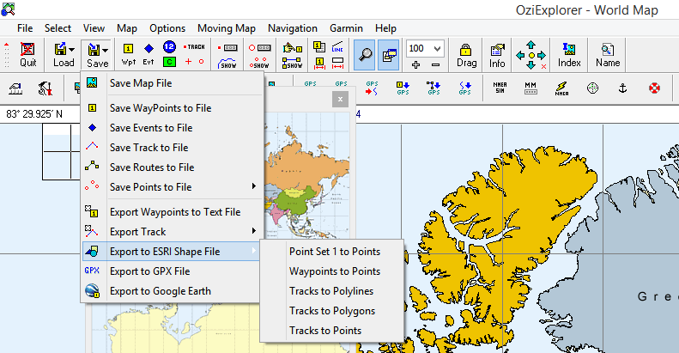The width and height of the screenshot is (679, 353).
Task: Select the Evt event placement tool
Action: pos(149,55)
